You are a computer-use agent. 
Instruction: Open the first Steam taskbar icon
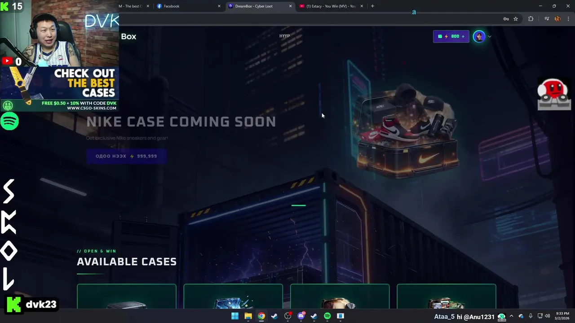(274, 316)
